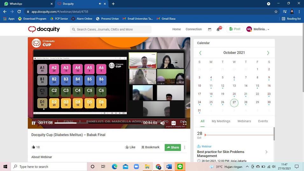
Task: Select the My Meetings tab
Action: (221, 121)
